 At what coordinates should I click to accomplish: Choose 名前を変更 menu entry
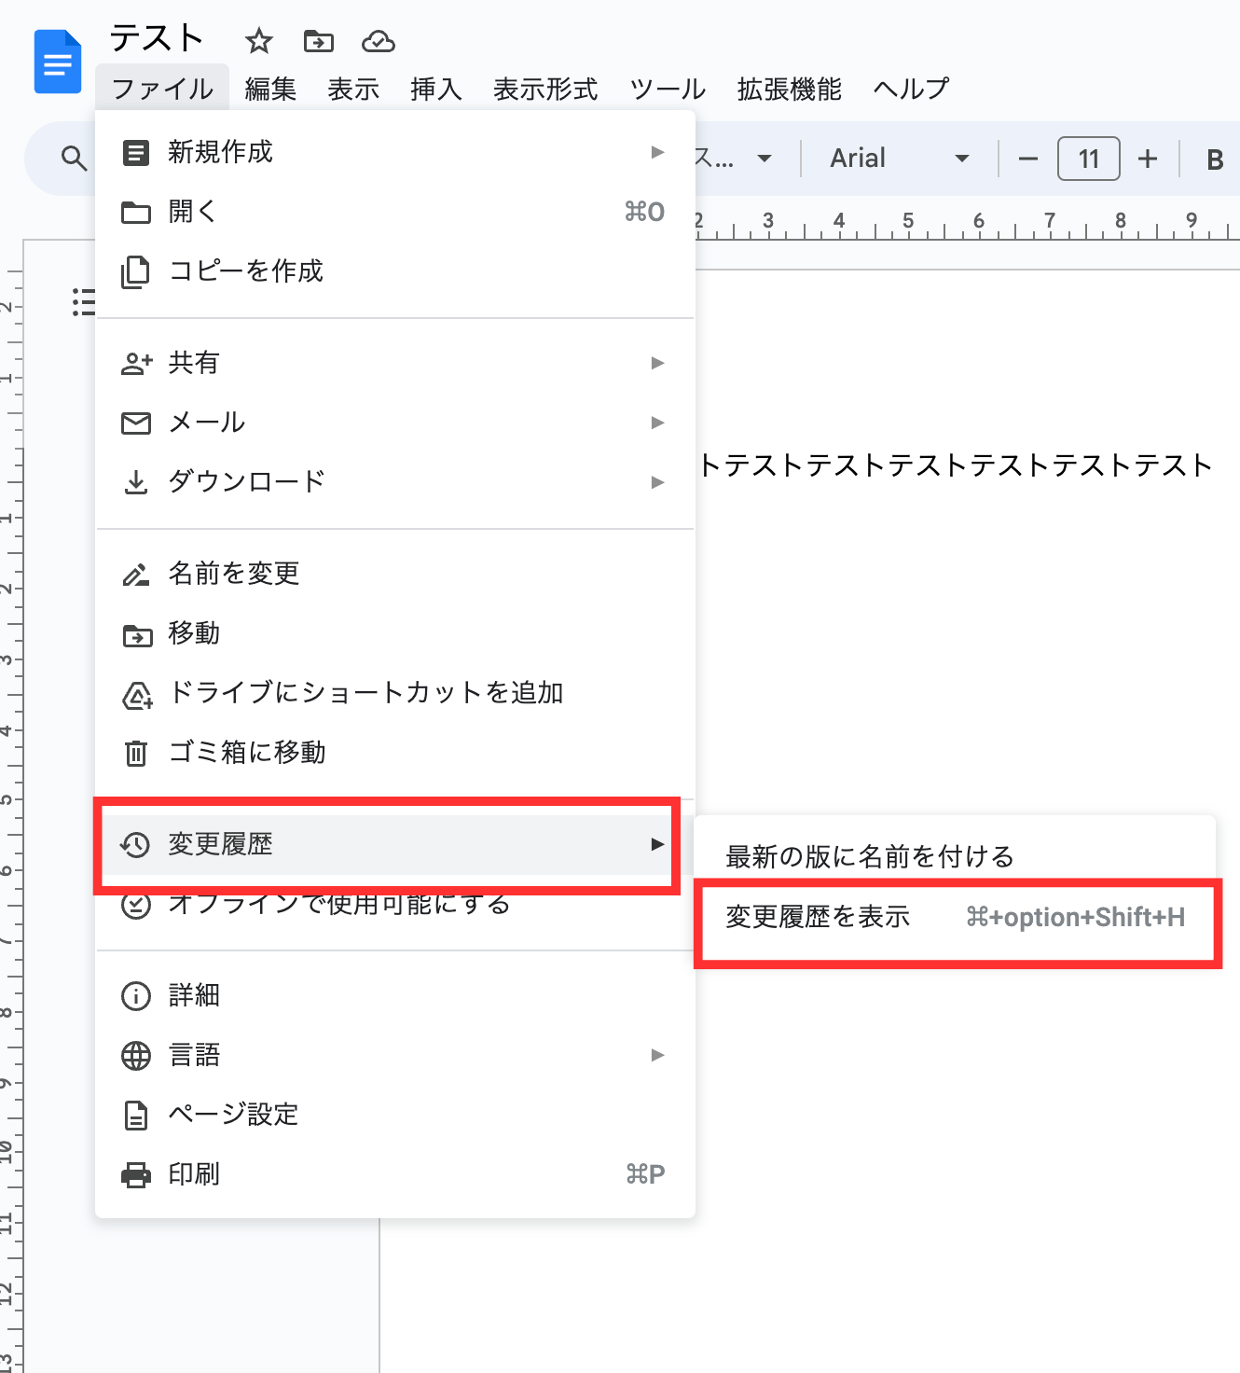pos(395,574)
